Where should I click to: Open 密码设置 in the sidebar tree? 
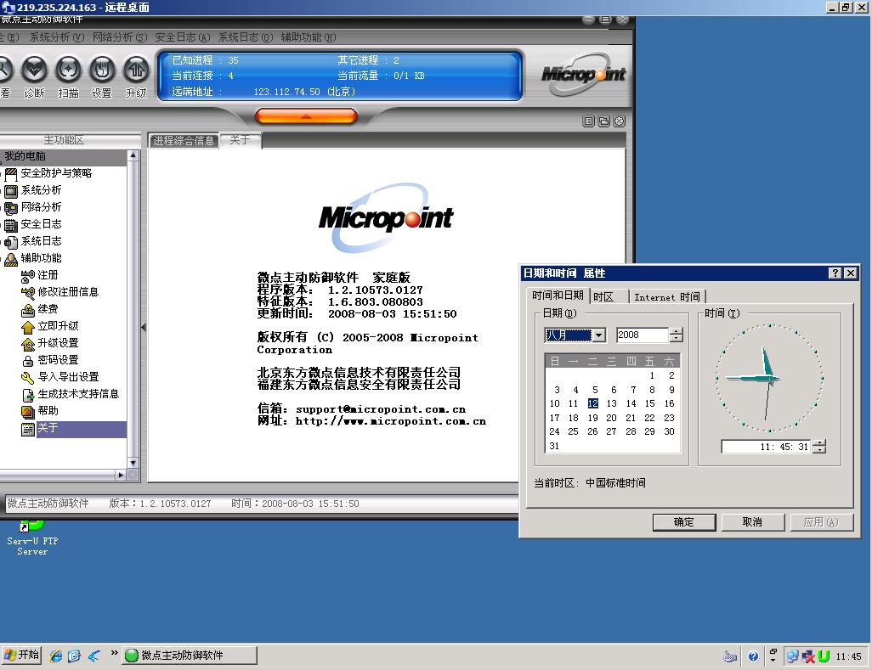click(x=58, y=360)
